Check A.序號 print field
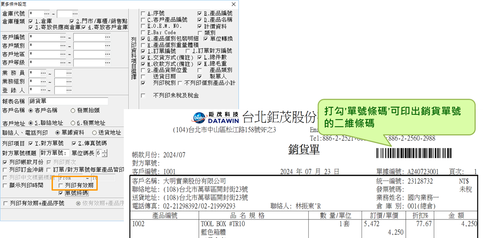Viewport: 483px width, 238px height. coord(143,14)
